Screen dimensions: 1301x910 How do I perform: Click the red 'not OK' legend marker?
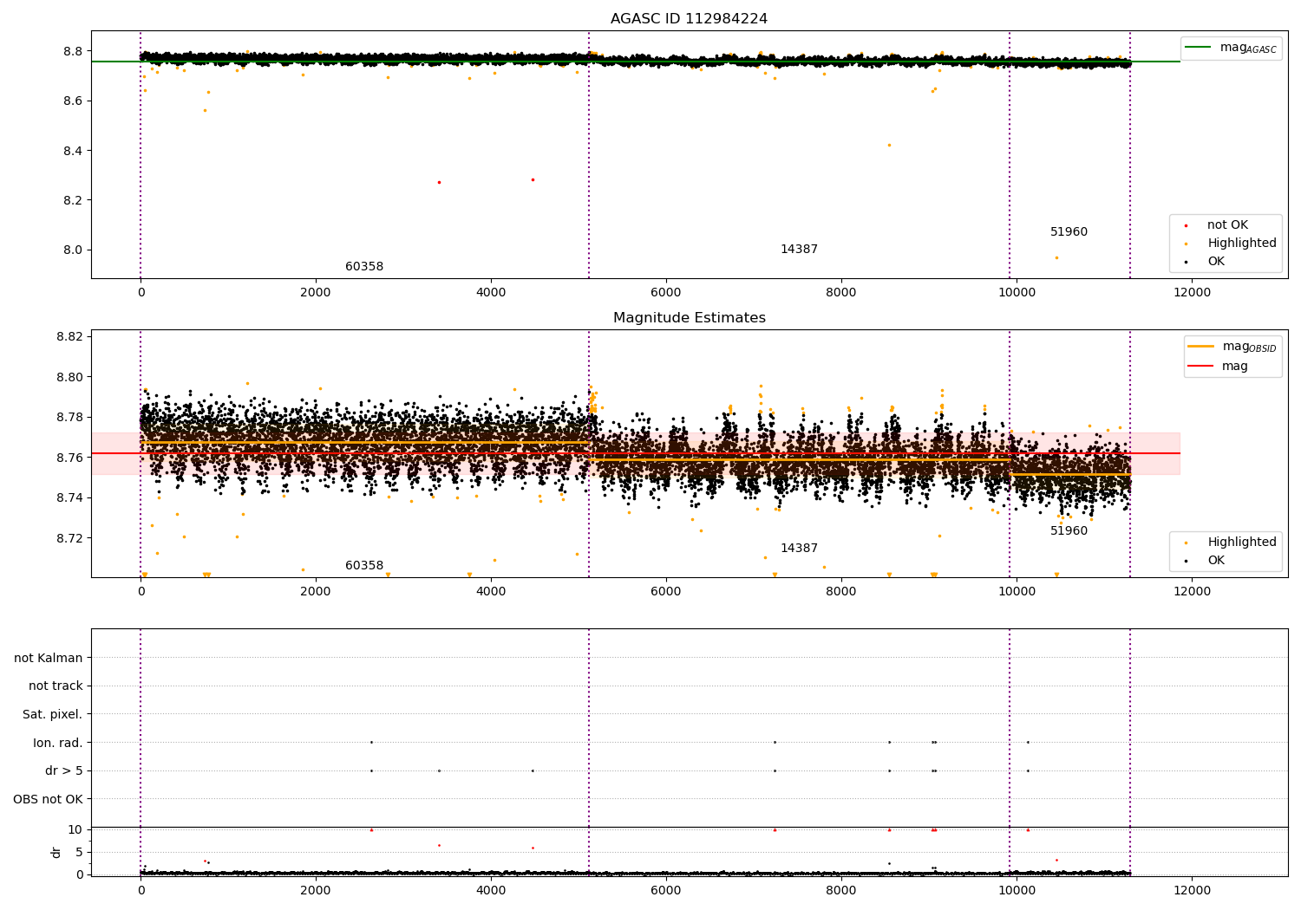1186,225
